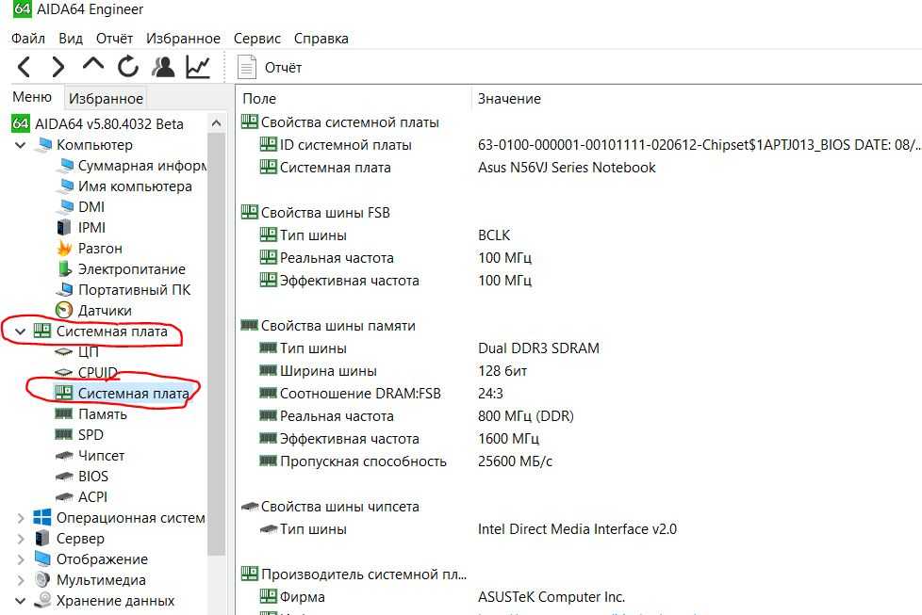Click the user profile toolbar icon
922x615 pixels.
pyautogui.click(x=163, y=66)
